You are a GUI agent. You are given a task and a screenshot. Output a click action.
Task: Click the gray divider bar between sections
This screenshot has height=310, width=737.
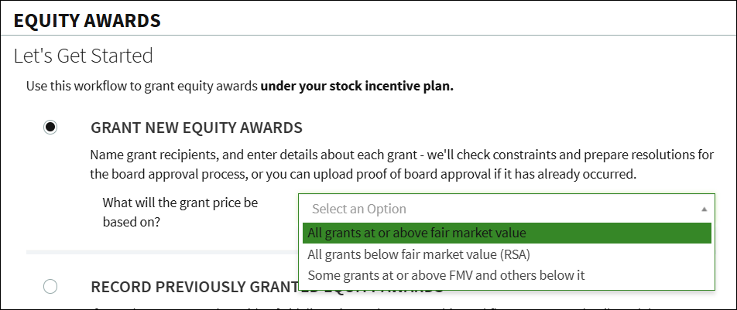(x=162, y=252)
